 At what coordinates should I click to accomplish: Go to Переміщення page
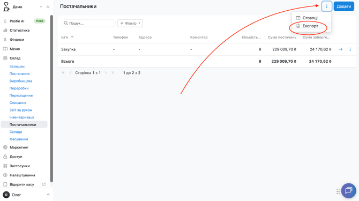click(x=21, y=95)
